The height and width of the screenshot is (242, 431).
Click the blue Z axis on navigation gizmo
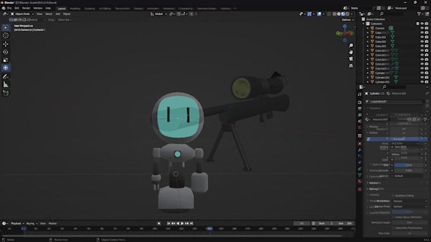pyautogui.click(x=345, y=27)
